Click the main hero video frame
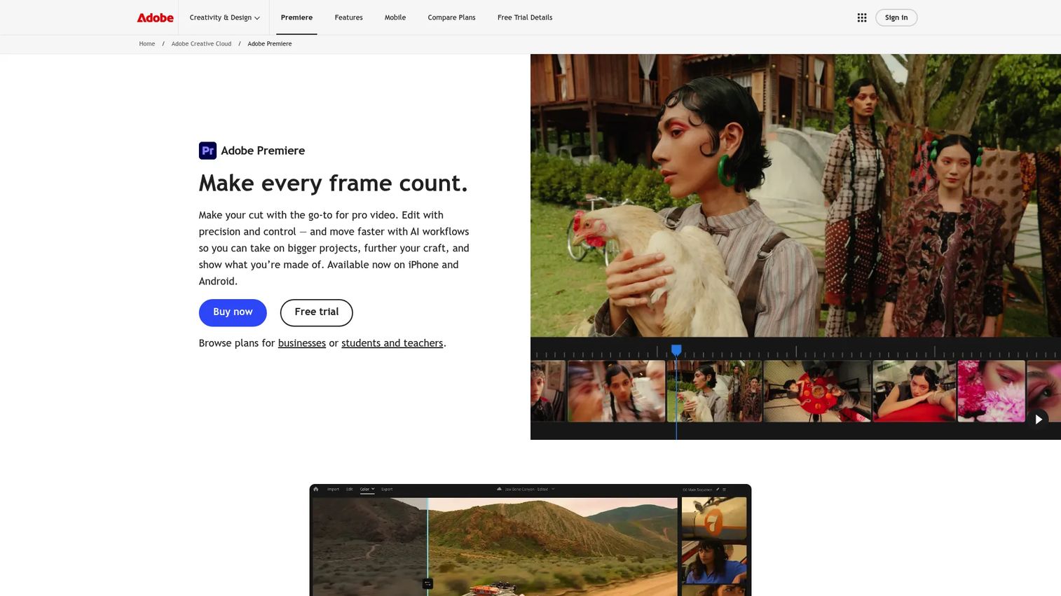Viewport: 1061px width, 596px height. (x=795, y=195)
